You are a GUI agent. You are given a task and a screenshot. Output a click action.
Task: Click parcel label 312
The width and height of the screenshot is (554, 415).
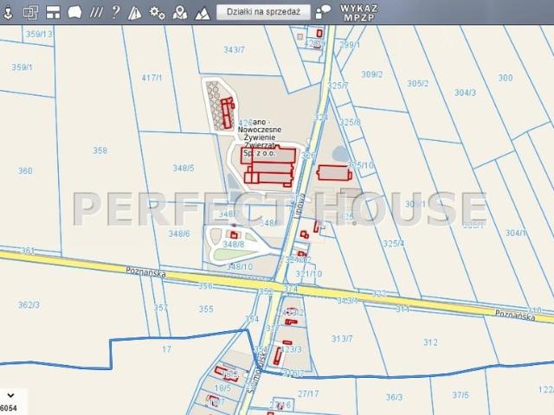430,342
